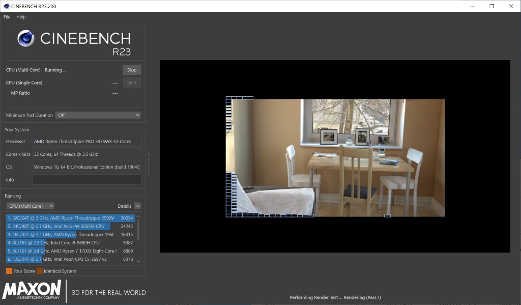The height and width of the screenshot is (305, 521).
Task: Click the Maxon logo
Action: coord(32,290)
